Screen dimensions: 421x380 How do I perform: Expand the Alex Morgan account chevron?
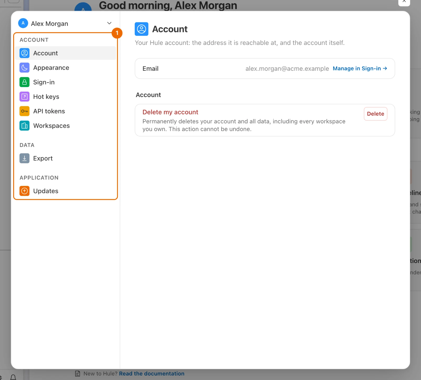[109, 23]
